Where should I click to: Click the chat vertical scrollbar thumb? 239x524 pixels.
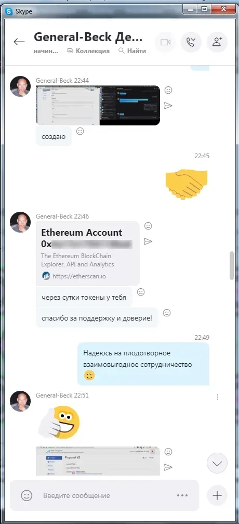tap(232, 266)
